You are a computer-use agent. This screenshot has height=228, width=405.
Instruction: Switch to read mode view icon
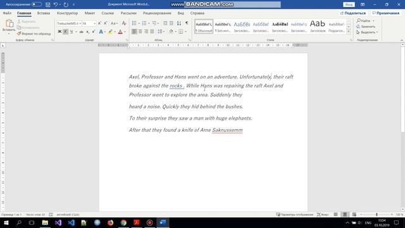(x=335, y=215)
